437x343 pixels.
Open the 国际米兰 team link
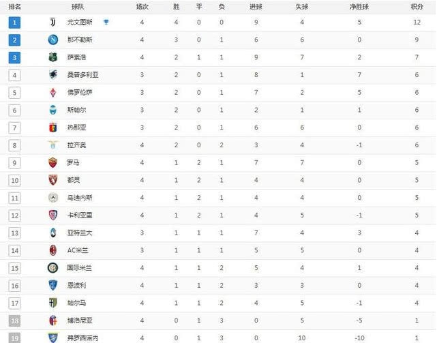[80, 268]
